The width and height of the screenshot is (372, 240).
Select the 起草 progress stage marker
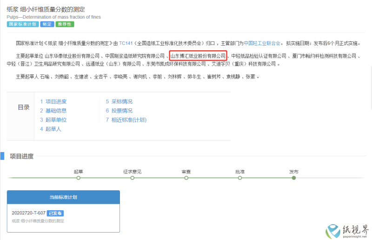point(79,178)
